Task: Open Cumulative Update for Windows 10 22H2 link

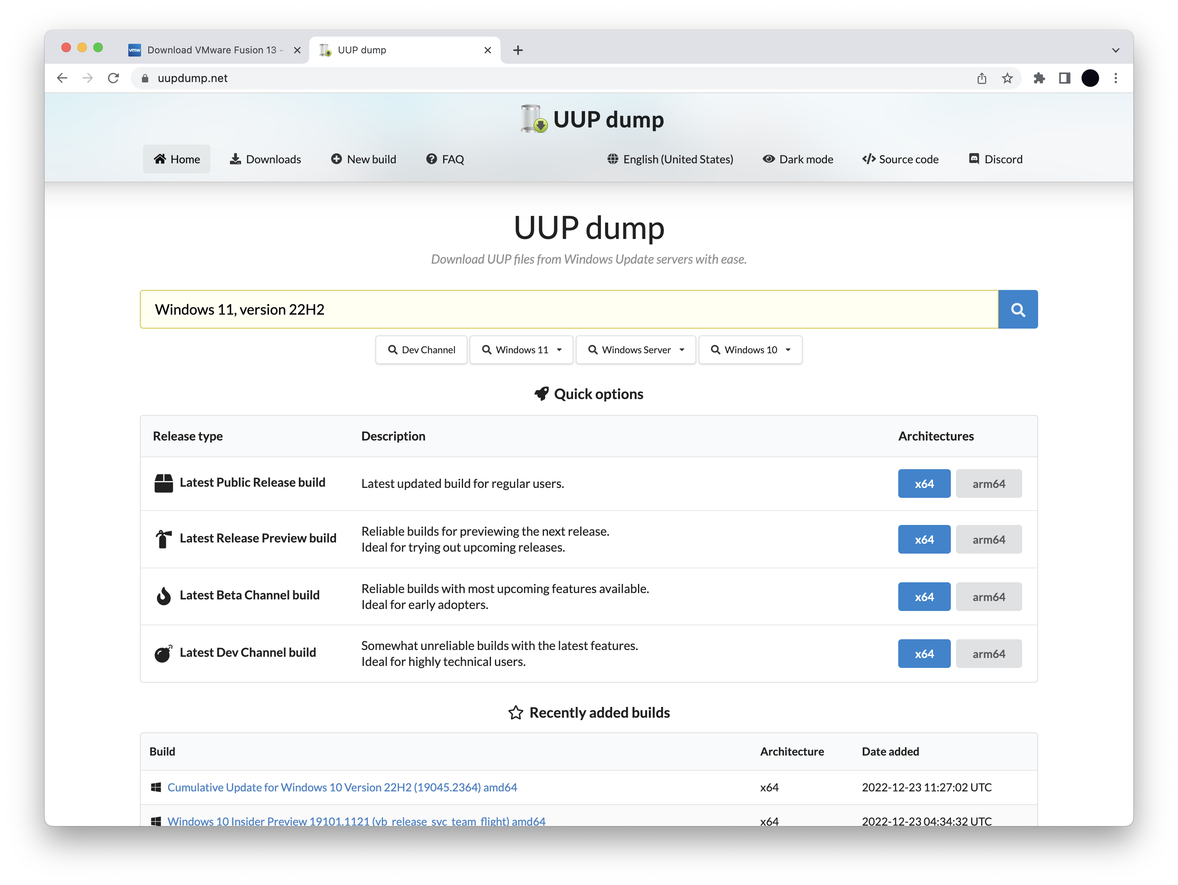Action: tap(342, 787)
